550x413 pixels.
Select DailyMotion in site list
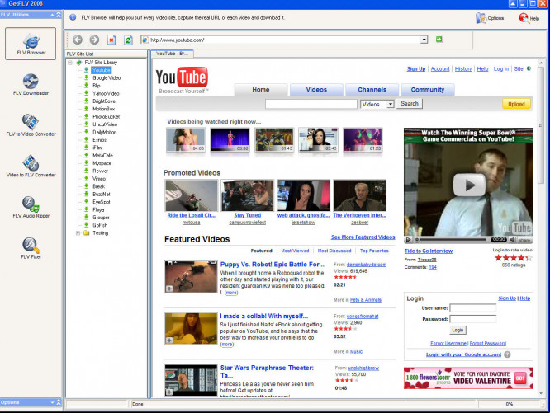(x=104, y=132)
